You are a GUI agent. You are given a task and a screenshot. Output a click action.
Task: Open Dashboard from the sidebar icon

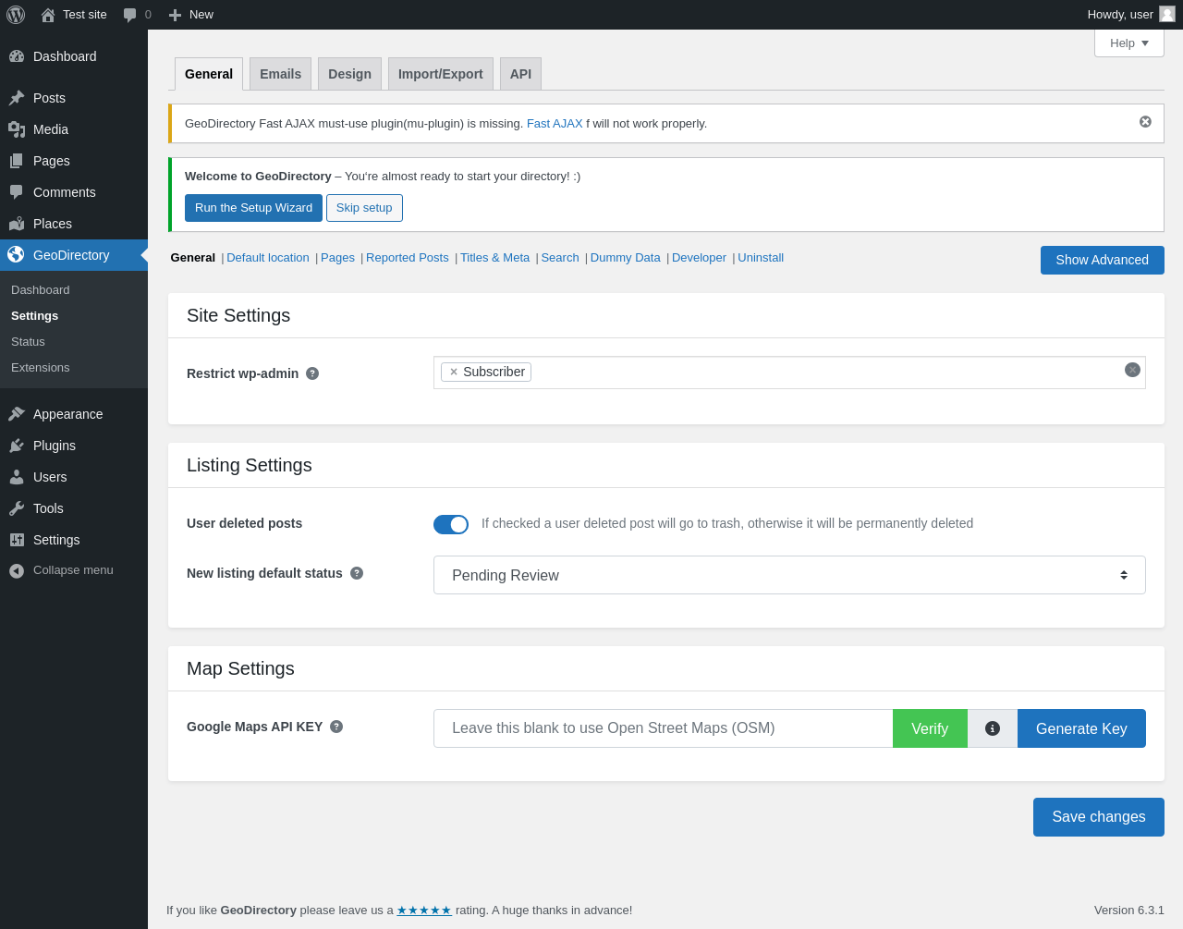(17, 56)
